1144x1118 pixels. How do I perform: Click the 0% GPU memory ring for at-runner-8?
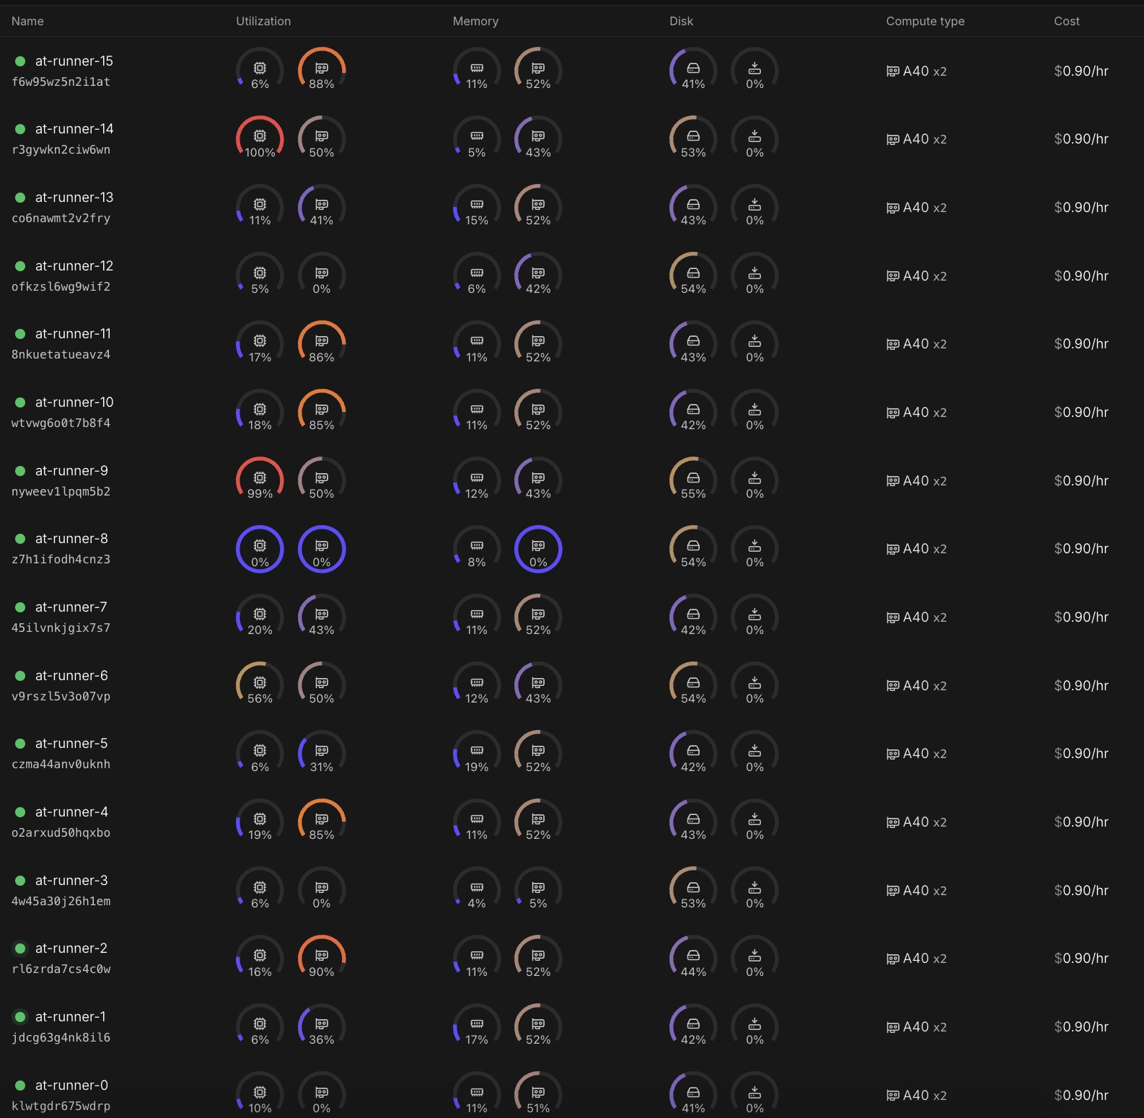tap(538, 549)
